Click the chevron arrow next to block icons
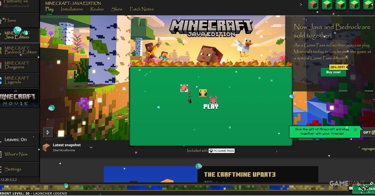Viewport: 375px width, 196px height. [301, 5]
